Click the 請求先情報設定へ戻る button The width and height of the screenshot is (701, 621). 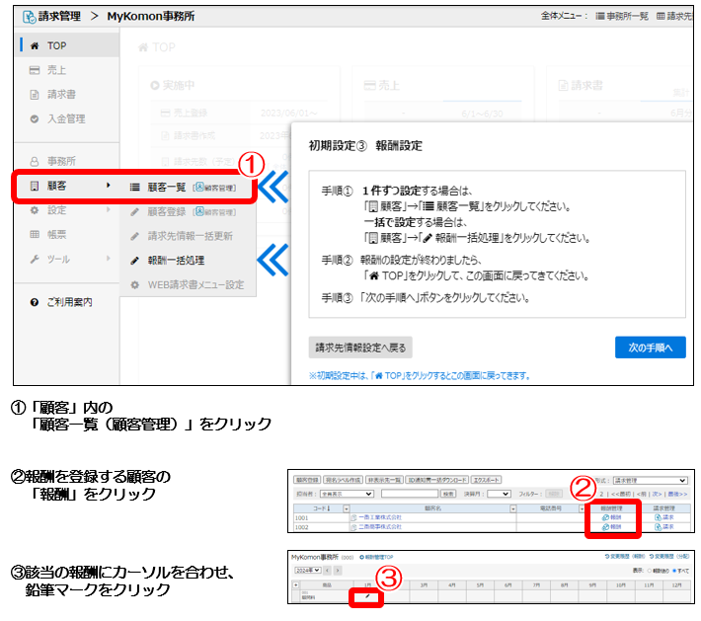coord(359,348)
